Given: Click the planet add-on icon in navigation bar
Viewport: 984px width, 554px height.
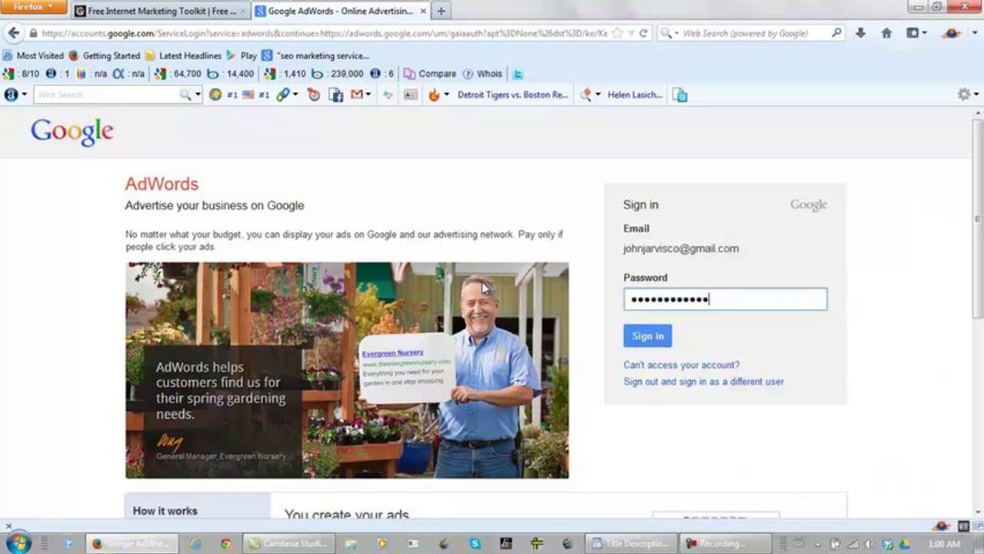Looking at the screenshot, I should (953, 33).
